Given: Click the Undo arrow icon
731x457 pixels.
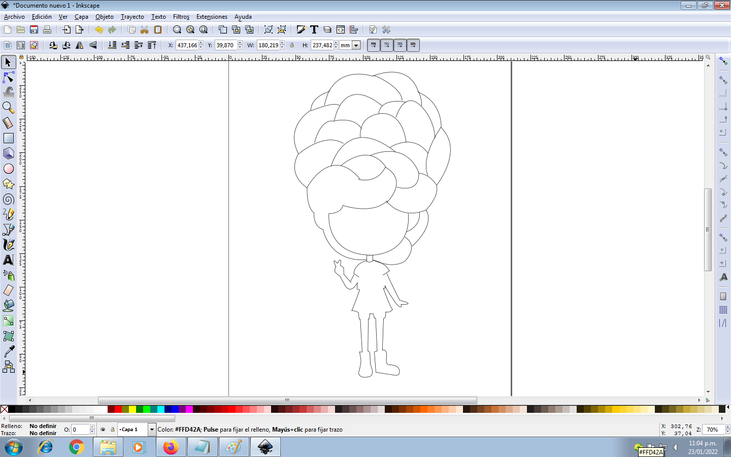Looking at the screenshot, I should coord(98,30).
